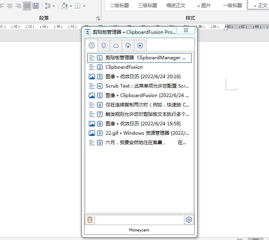Screen dimensions: 269x240
Task: Click the image icon of 22.gif item
Action: pos(92,133)
